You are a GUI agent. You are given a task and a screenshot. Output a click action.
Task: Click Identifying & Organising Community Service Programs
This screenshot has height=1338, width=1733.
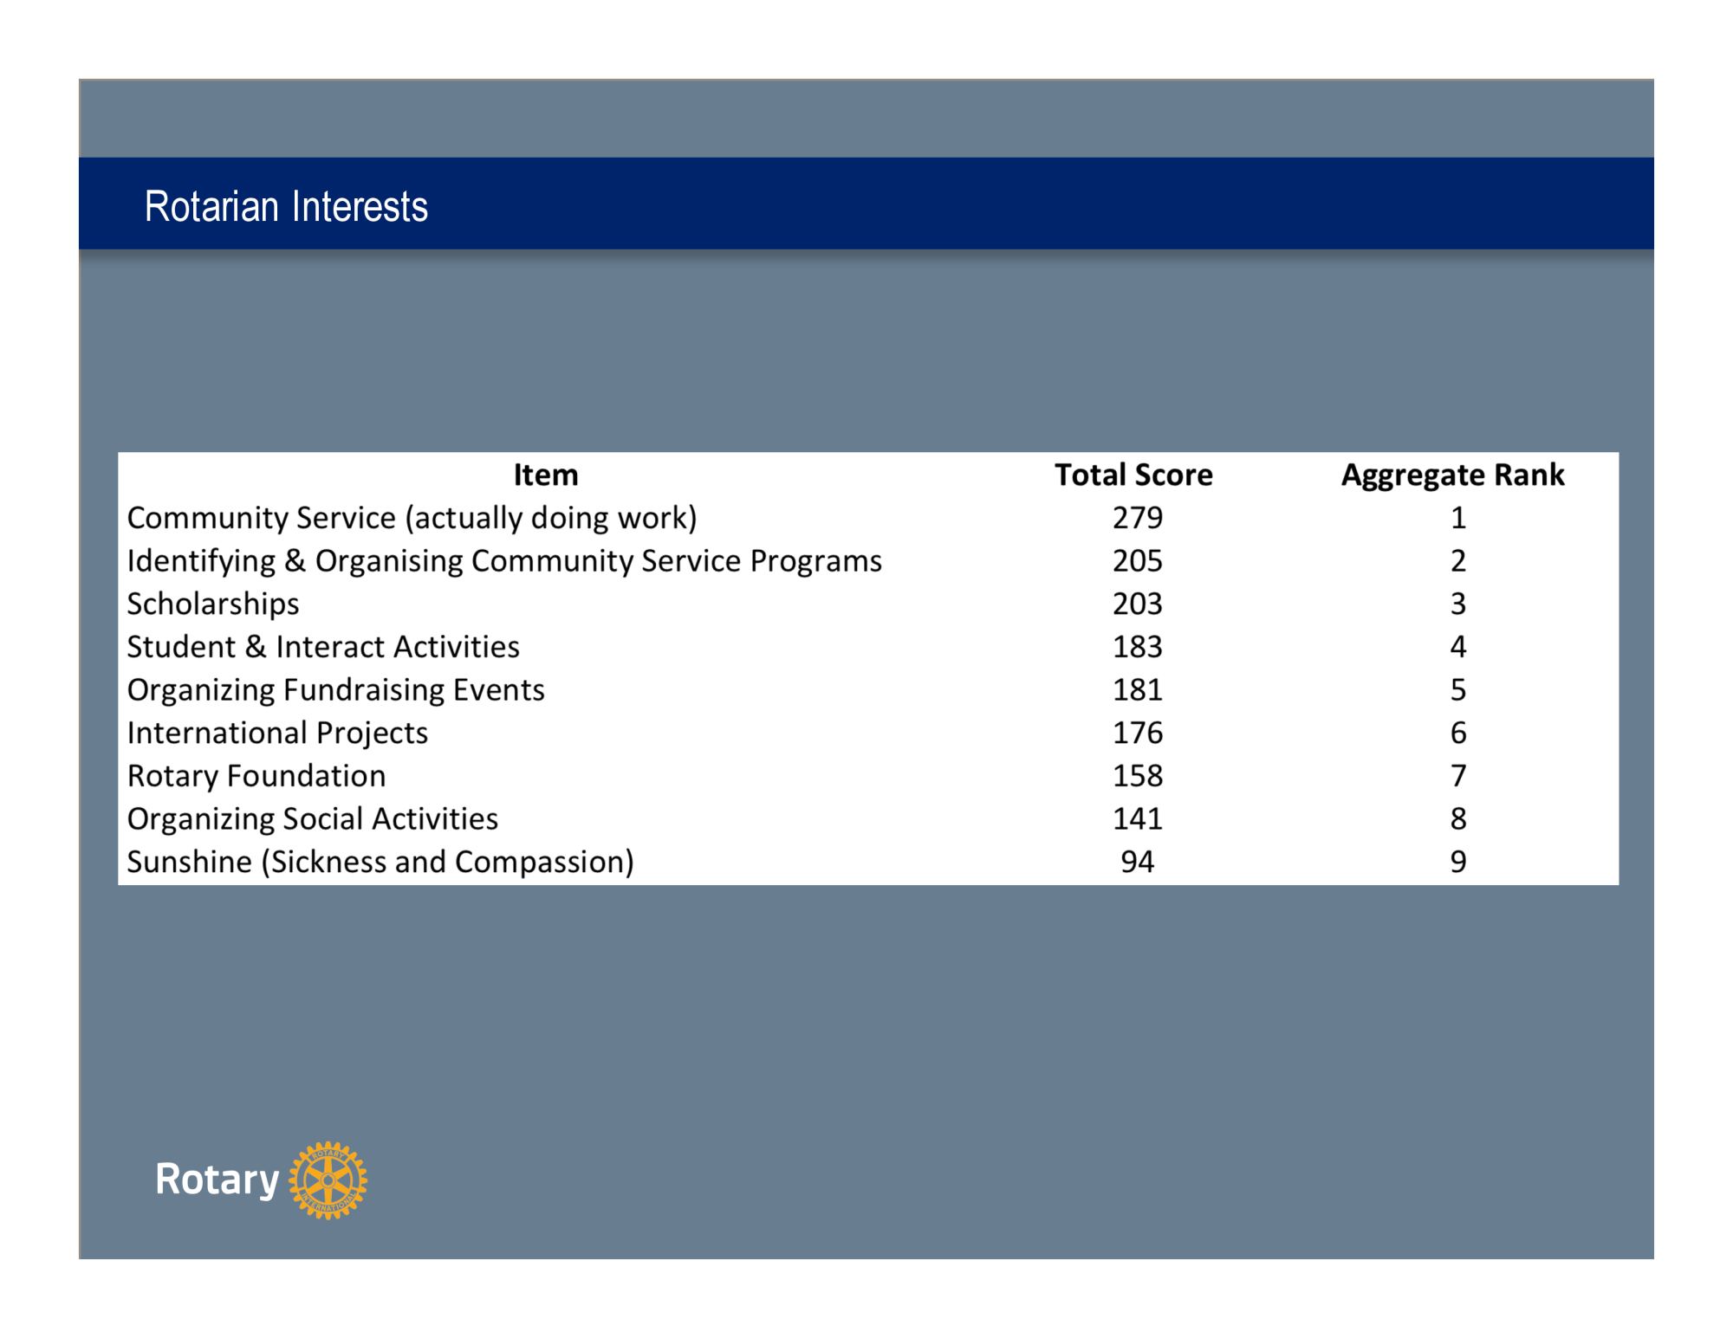click(x=504, y=561)
